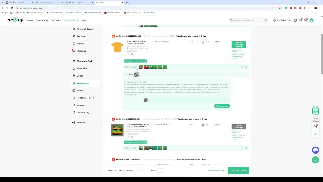Click Customized Video for Air Max order
The height and width of the screenshot is (182, 323).
[x=238, y=54]
